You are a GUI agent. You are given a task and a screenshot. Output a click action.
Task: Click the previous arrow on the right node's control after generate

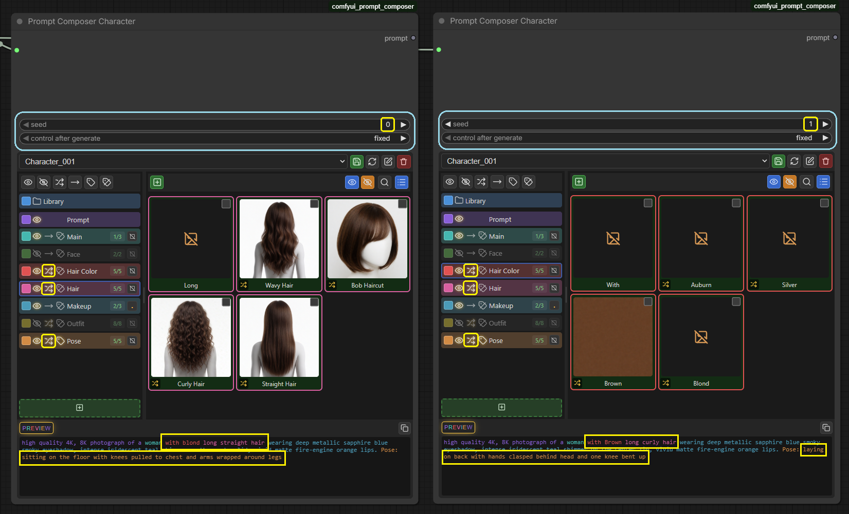[448, 138]
